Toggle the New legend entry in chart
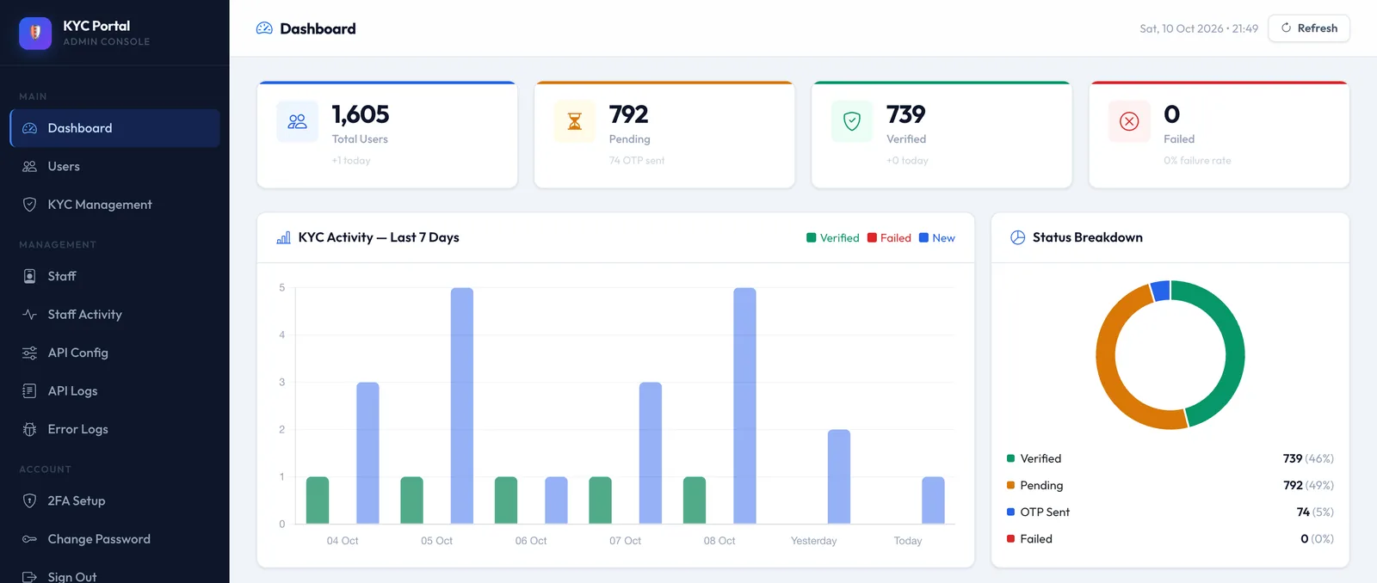Viewport: 1377px width, 583px height. 937,238
